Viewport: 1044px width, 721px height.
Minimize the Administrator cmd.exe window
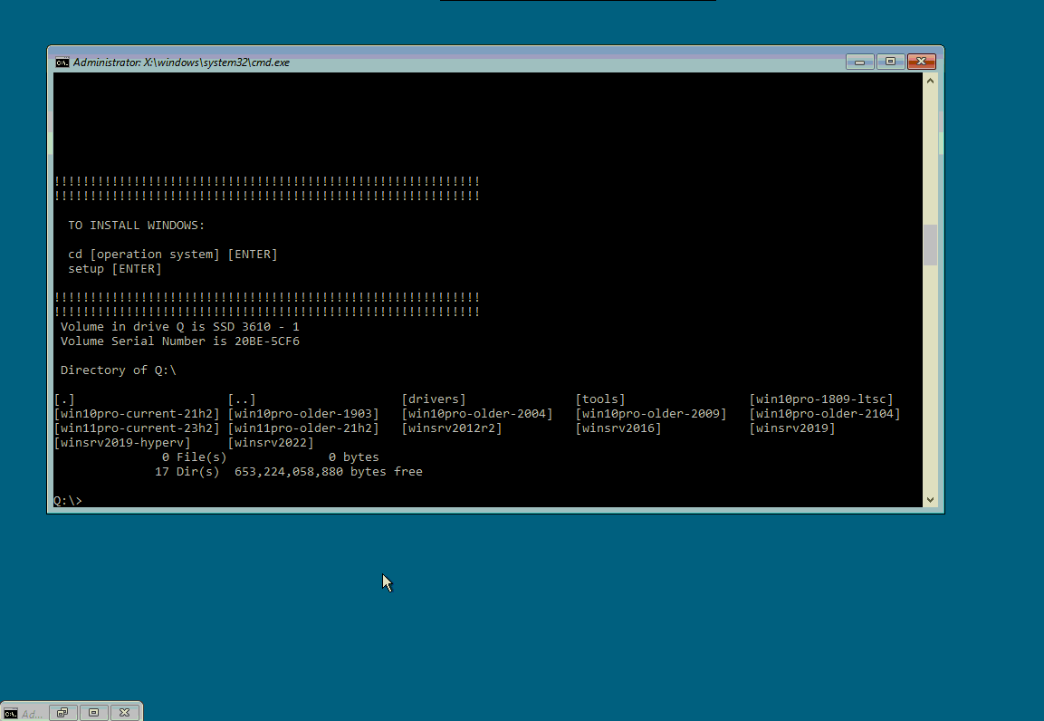(859, 62)
